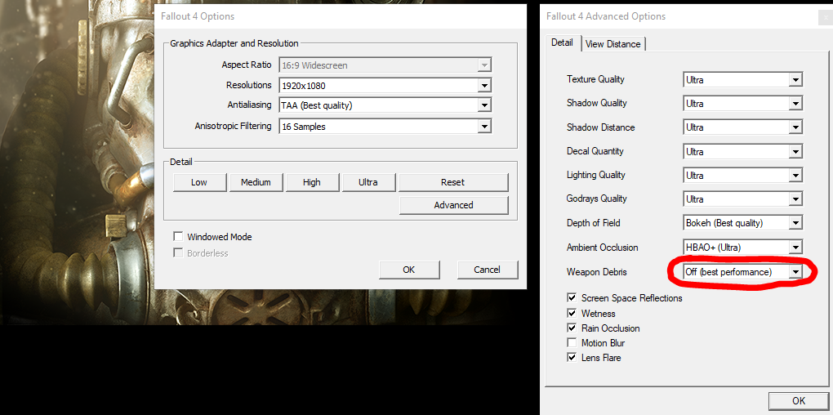Disable the Lens Flare checkbox
833x415 pixels.
pyautogui.click(x=572, y=358)
